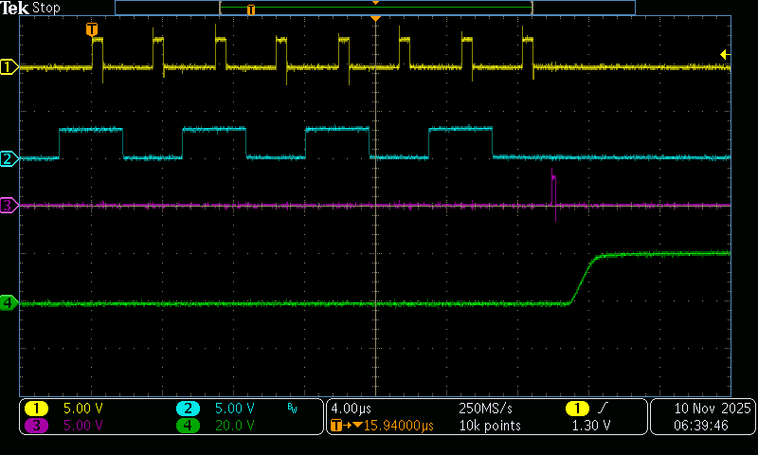Click the magenta spike on channel 3 waveform
758x455 pixels.
(x=554, y=185)
